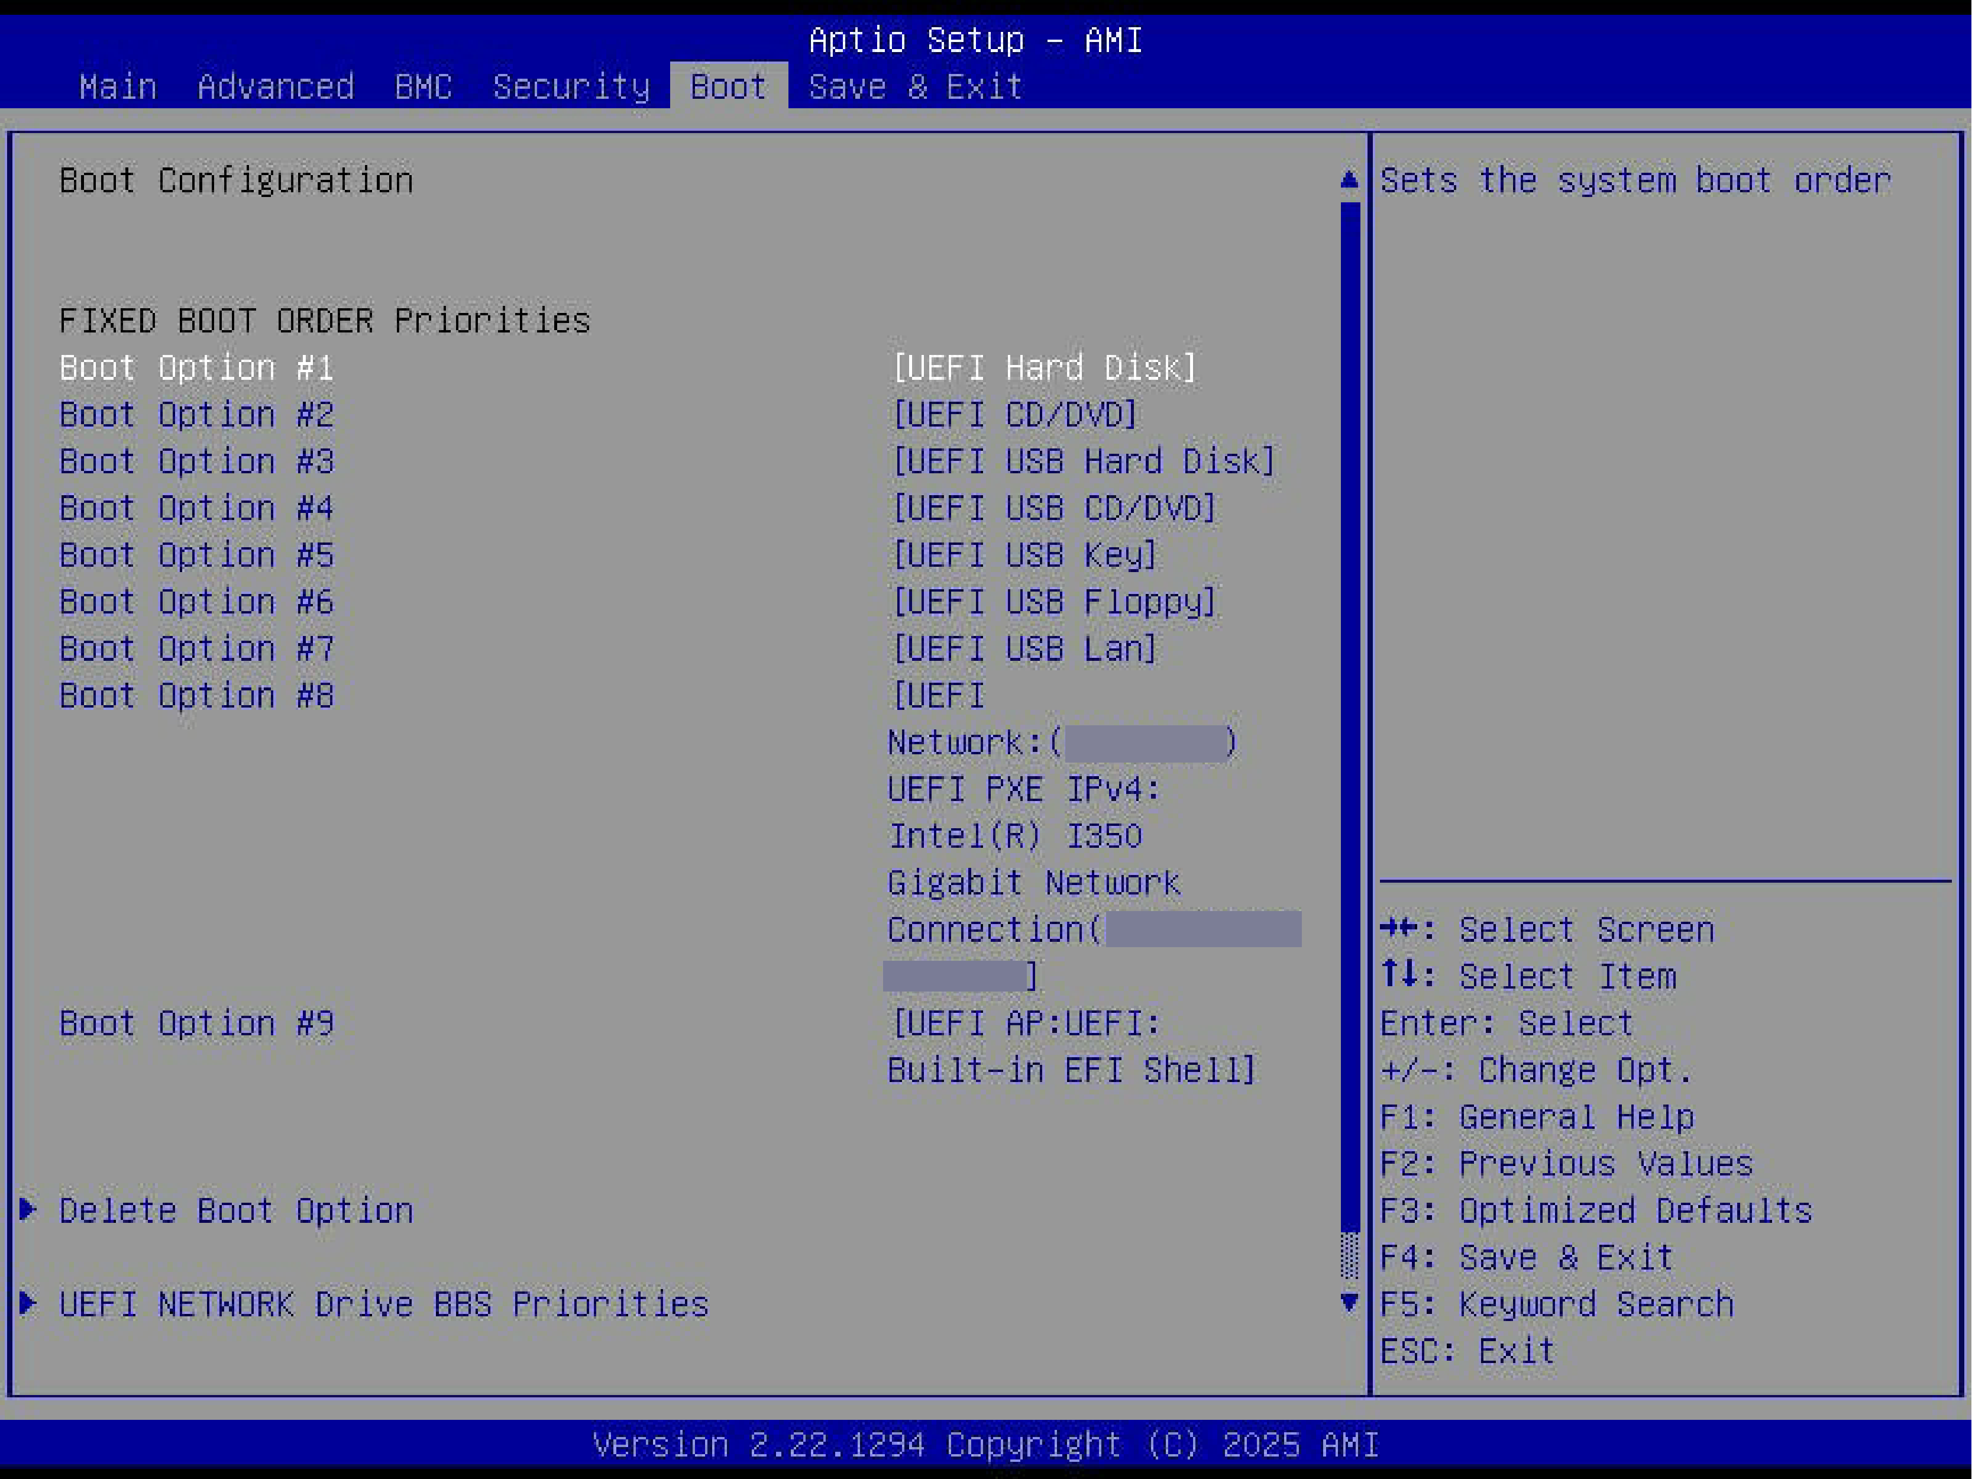Select Boot Option #3 label
This screenshot has height=1479, width=1972.
pos(196,461)
